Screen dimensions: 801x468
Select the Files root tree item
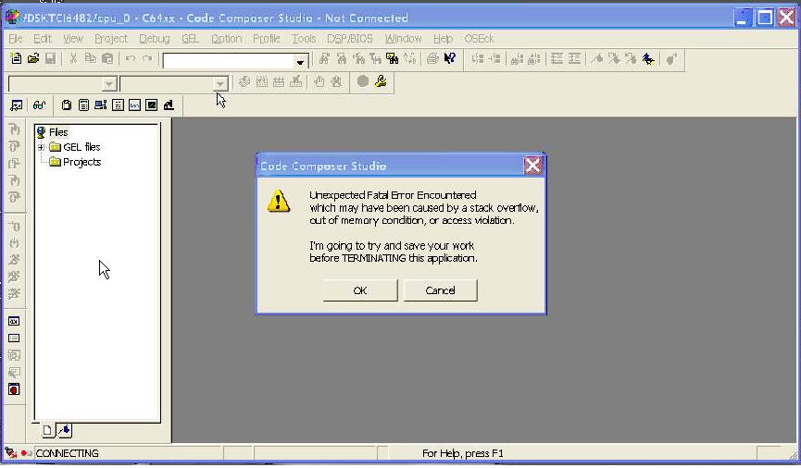pos(53,132)
